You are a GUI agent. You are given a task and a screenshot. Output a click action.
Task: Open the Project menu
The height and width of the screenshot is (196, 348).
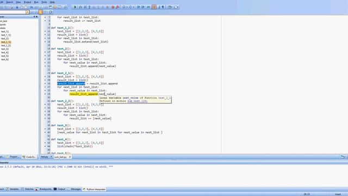tap(28, 2)
